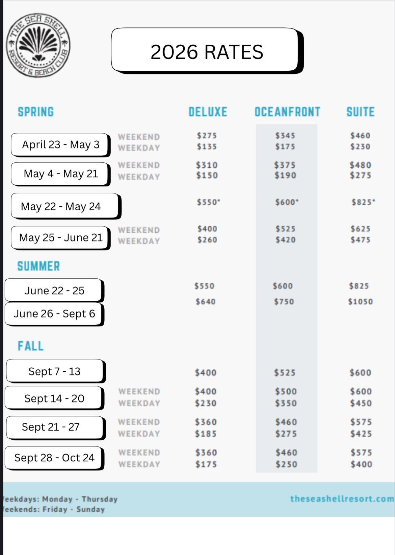This screenshot has width=395, height=555.
Task: Pick the Sept 14 - 20 date box
Action: (54, 398)
